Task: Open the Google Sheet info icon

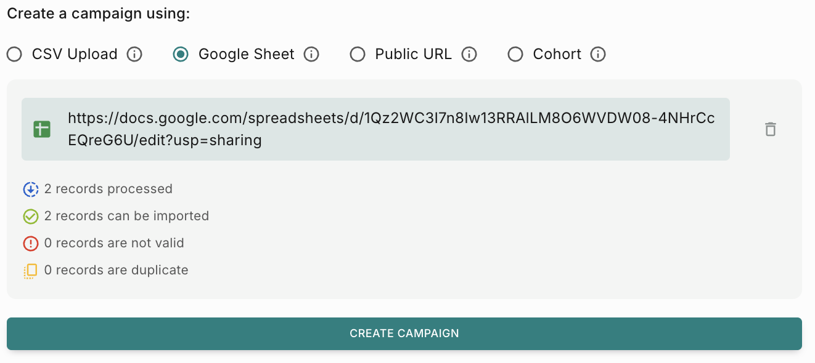Action: pos(312,55)
